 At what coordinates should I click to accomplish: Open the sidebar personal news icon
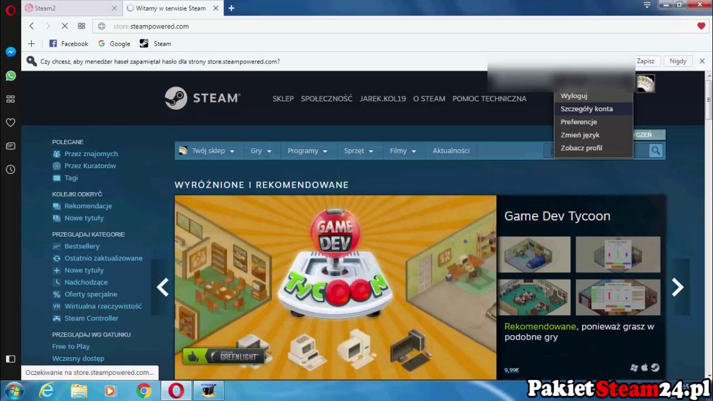11,146
